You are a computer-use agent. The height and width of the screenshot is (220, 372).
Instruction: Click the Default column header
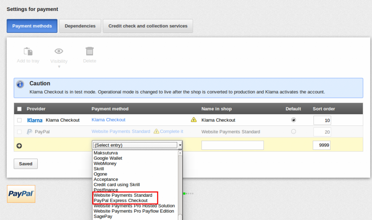[x=293, y=109]
